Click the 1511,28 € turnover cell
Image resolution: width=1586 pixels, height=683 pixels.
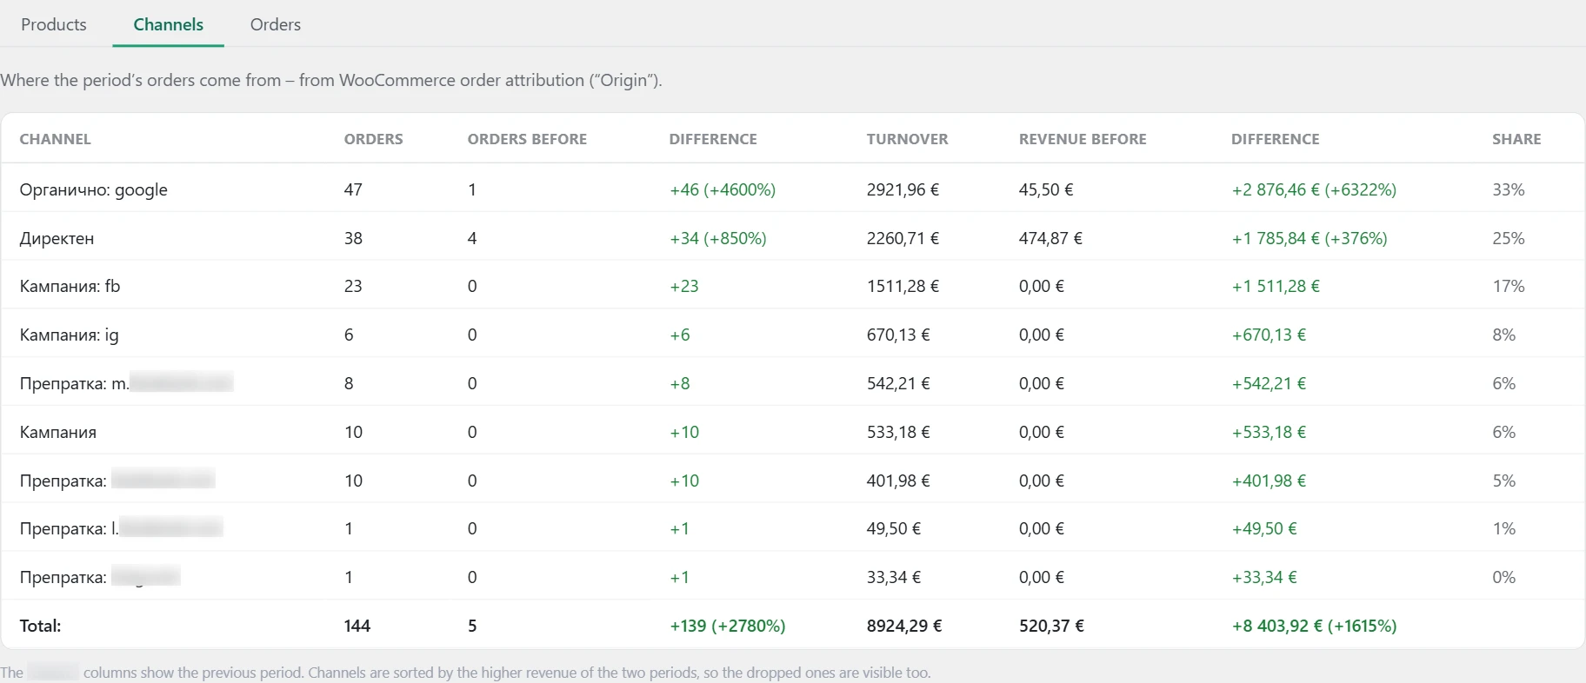[x=903, y=286]
